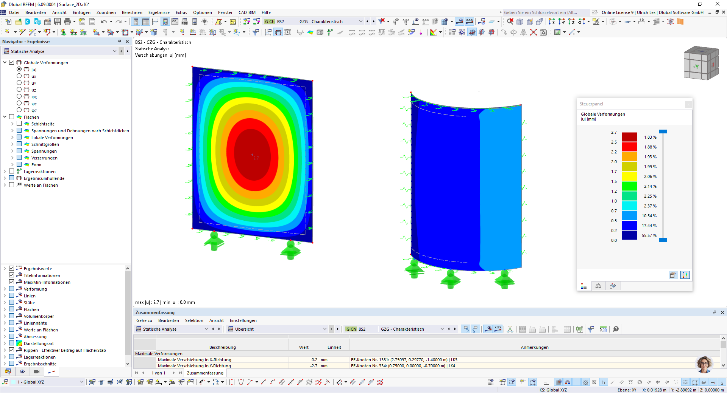Expand the Schnittgrößen tree node
The height and width of the screenshot is (393, 727).
click(12, 144)
